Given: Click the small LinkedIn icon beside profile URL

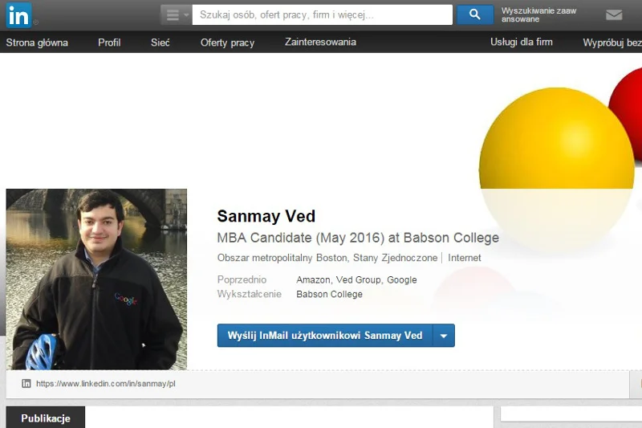Looking at the screenshot, I should (x=26, y=383).
